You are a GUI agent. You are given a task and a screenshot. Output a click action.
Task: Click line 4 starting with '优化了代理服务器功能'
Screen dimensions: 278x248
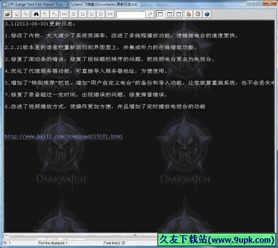coord(86,71)
